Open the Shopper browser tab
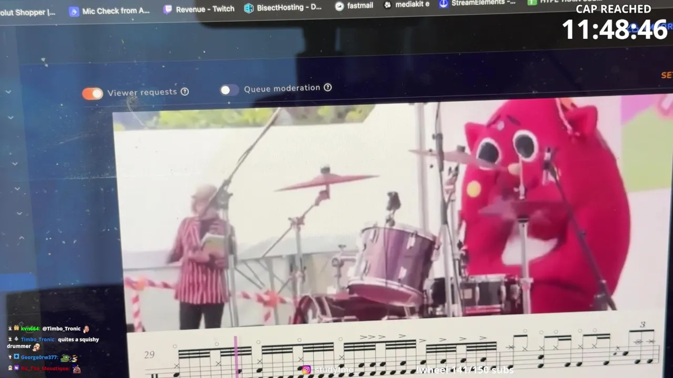This screenshot has width=673, height=378. click(28, 12)
